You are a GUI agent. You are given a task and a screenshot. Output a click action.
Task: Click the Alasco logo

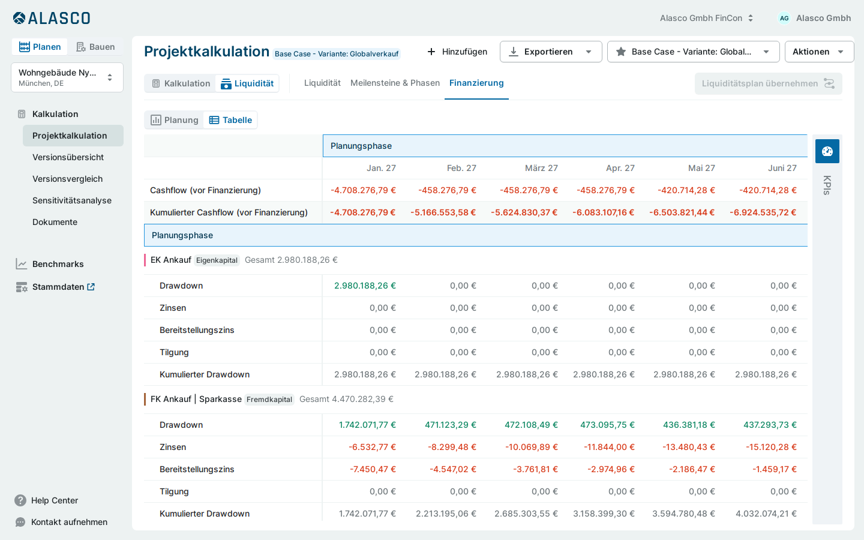[x=52, y=19]
